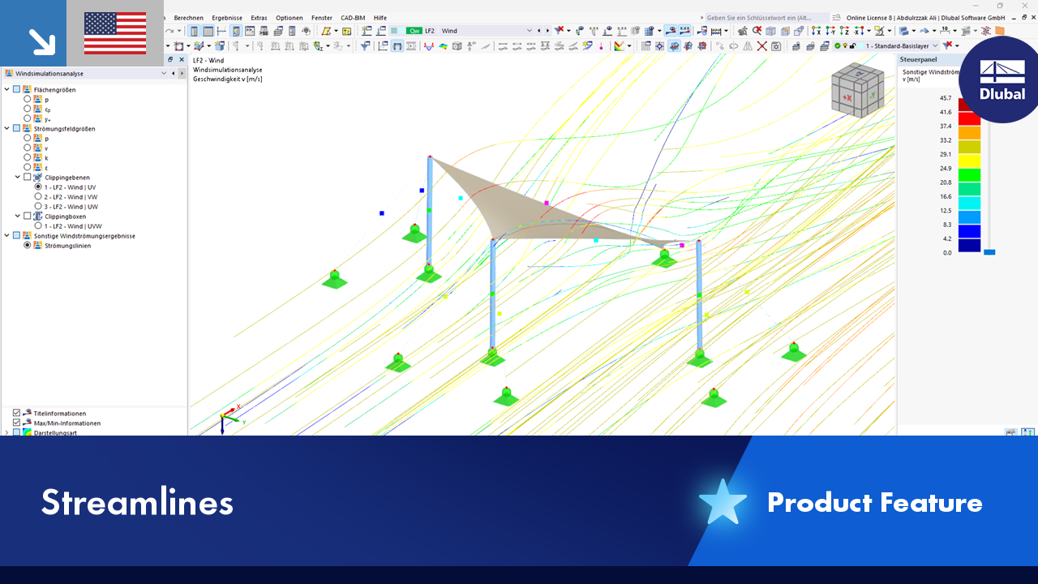1038x584 pixels.
Task: Click the Windsimulationsanalyse header icon
Action: pos(10,73)
